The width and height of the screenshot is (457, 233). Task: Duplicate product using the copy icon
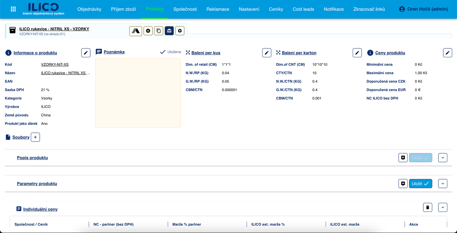[159, 31]
